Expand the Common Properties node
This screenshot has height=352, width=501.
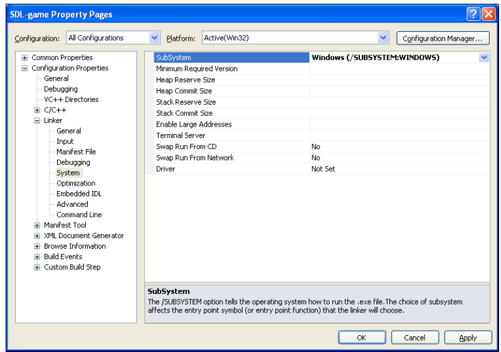24,58
